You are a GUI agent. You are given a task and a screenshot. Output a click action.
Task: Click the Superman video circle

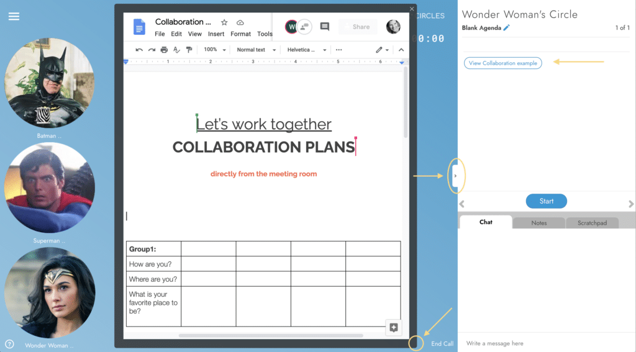tap(50, 187)
